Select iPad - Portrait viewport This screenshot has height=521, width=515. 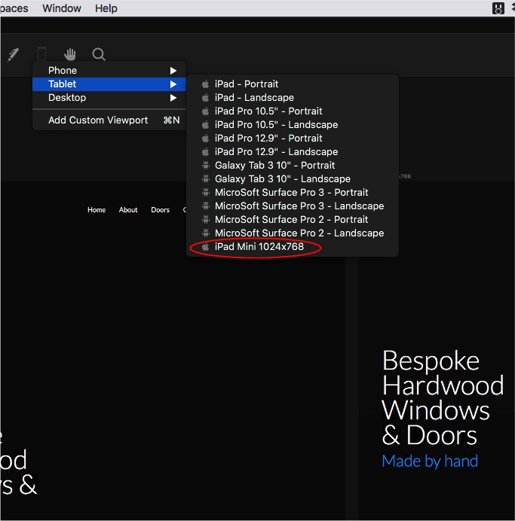click(247, 84)
